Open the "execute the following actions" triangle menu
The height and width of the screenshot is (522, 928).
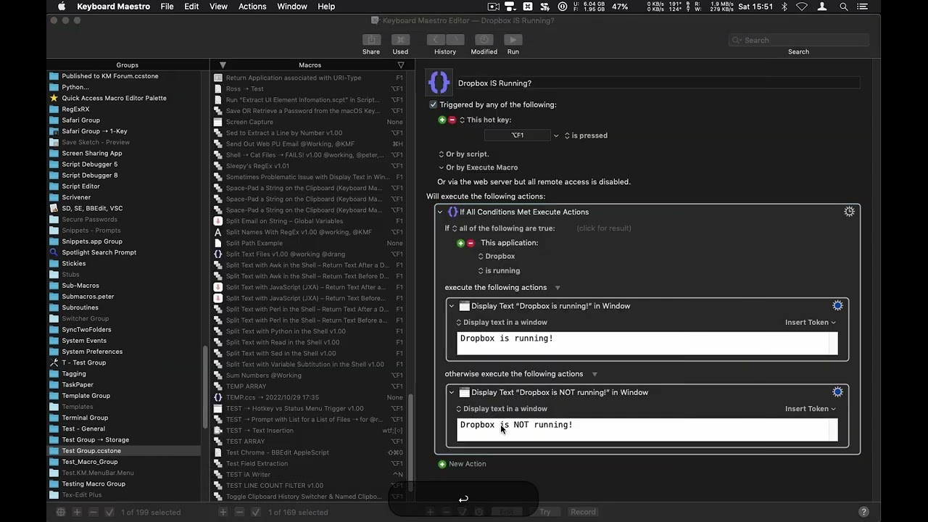pos(558,288)
